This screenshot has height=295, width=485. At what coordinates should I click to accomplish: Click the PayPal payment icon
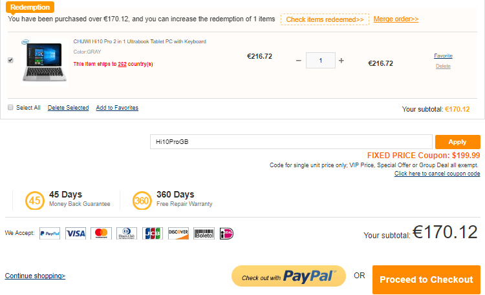click(50, 233)
